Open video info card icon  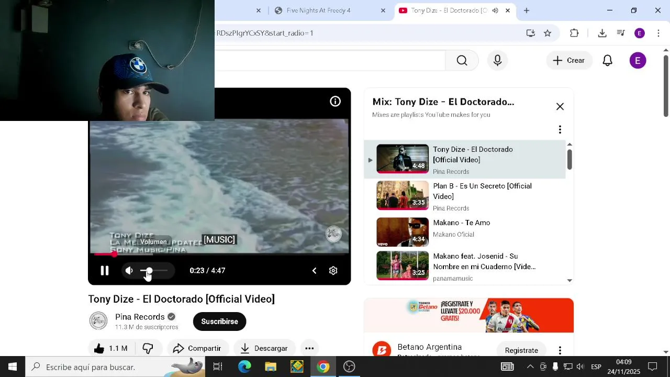point(336,102)
